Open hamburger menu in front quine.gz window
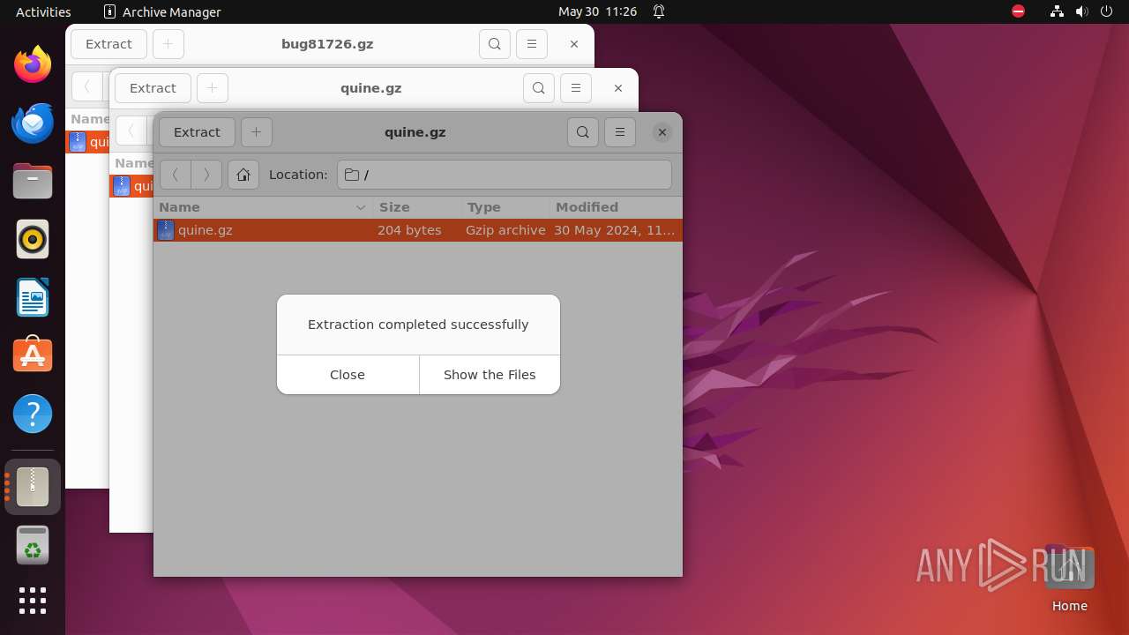This screenshot has height=635, width=1129. pyautogui.click(x=620, y=132)
